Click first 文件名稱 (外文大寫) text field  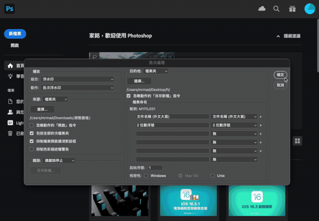173,116
